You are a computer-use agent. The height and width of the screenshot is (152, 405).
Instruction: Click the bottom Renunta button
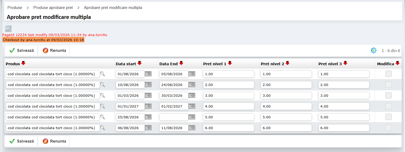(x=54, y=141)
